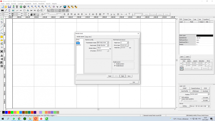Screen dimensions: 215x121
Task: Click the Broken Delay input field
Action: [103, 48]
